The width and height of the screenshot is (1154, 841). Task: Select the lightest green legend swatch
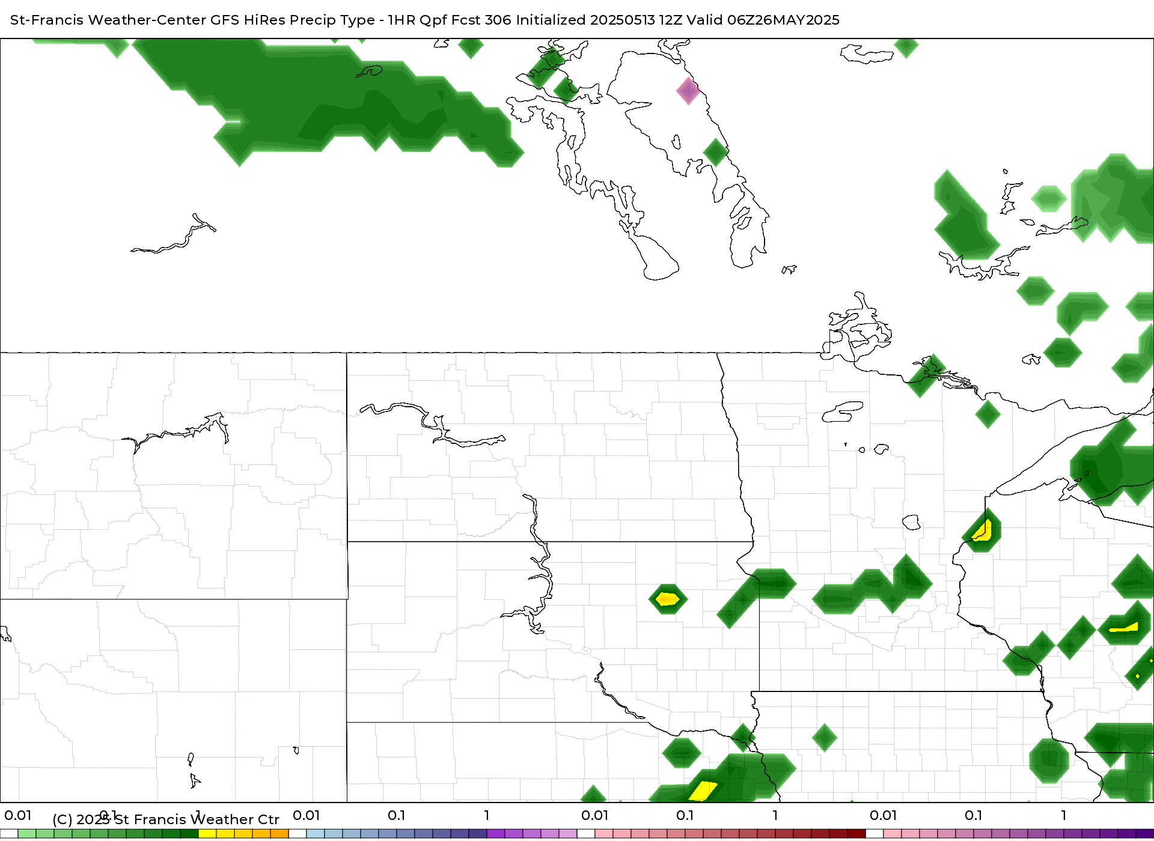(27, 834)
